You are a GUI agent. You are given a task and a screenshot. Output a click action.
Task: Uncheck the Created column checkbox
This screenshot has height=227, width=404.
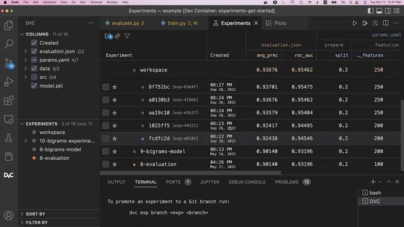pos(34,43)
